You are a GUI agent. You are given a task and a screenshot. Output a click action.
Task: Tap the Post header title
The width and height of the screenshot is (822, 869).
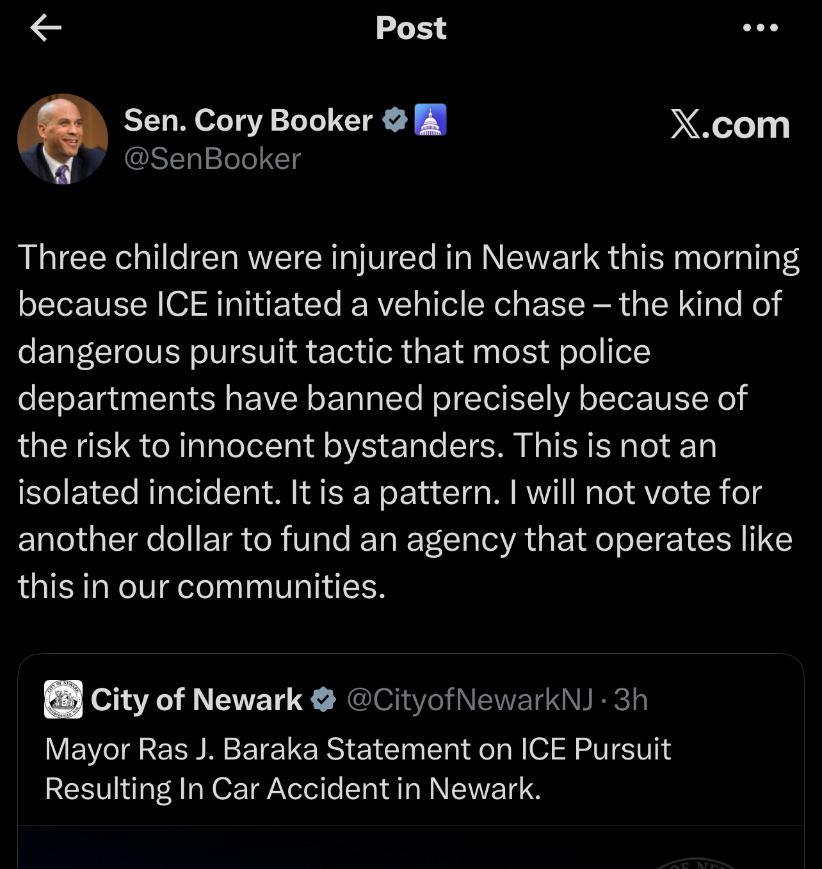[410, 28]
